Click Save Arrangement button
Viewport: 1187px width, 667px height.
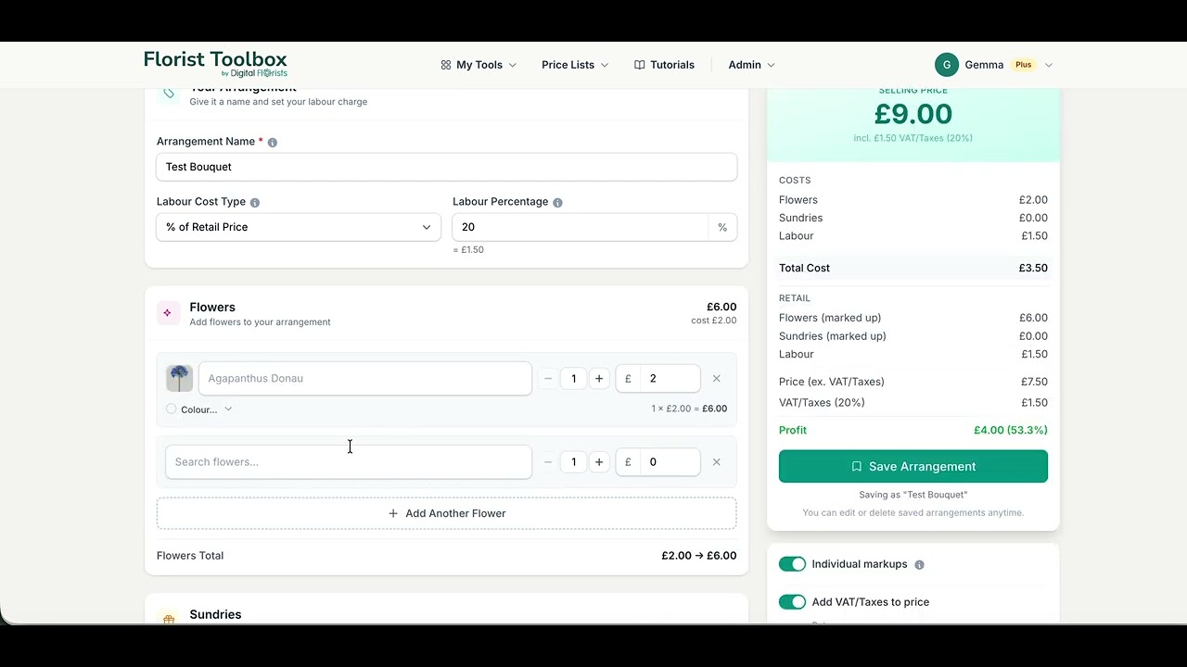(913, 467)
